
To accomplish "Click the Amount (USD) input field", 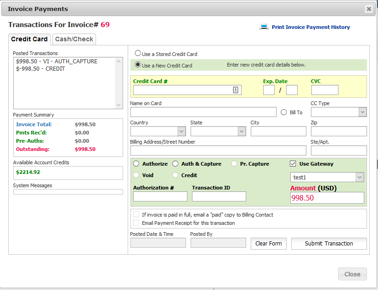I will click(327, 198).
